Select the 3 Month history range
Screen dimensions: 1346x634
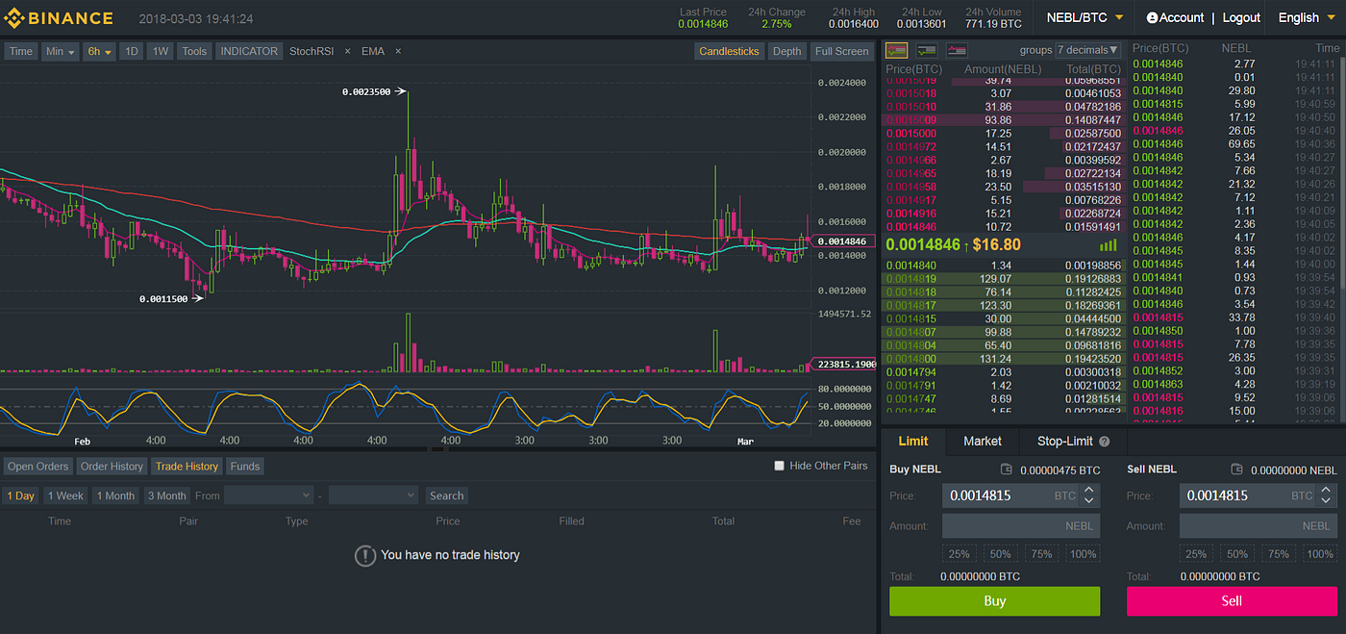pyautogui.click(x=167, y=495)
